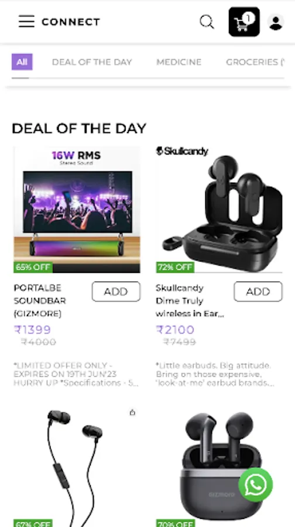Open PORTALBE SOUNDBAR (GIZMORE) title

coord(40,301)
